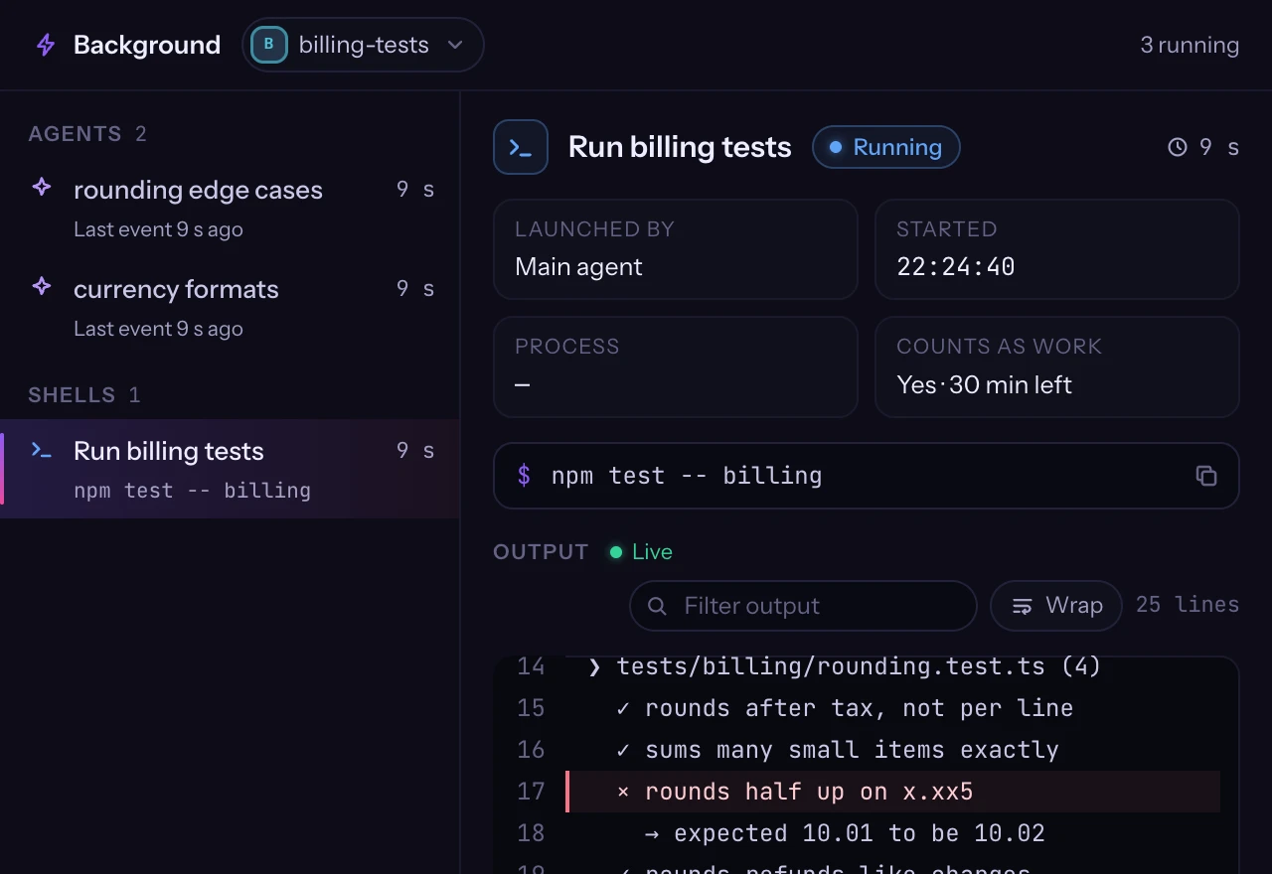Viewport: 1272px width, 874px height.
Task: Select the currency formats agent
Action: [x=231, y=308]
